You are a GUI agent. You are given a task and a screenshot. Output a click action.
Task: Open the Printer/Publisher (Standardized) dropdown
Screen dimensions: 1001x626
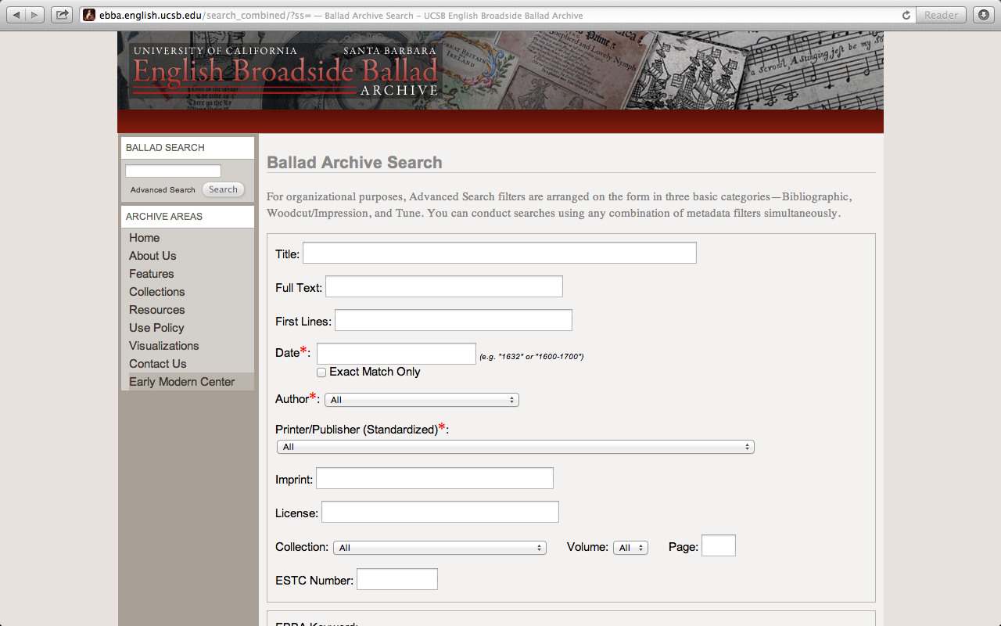(515, 447)
